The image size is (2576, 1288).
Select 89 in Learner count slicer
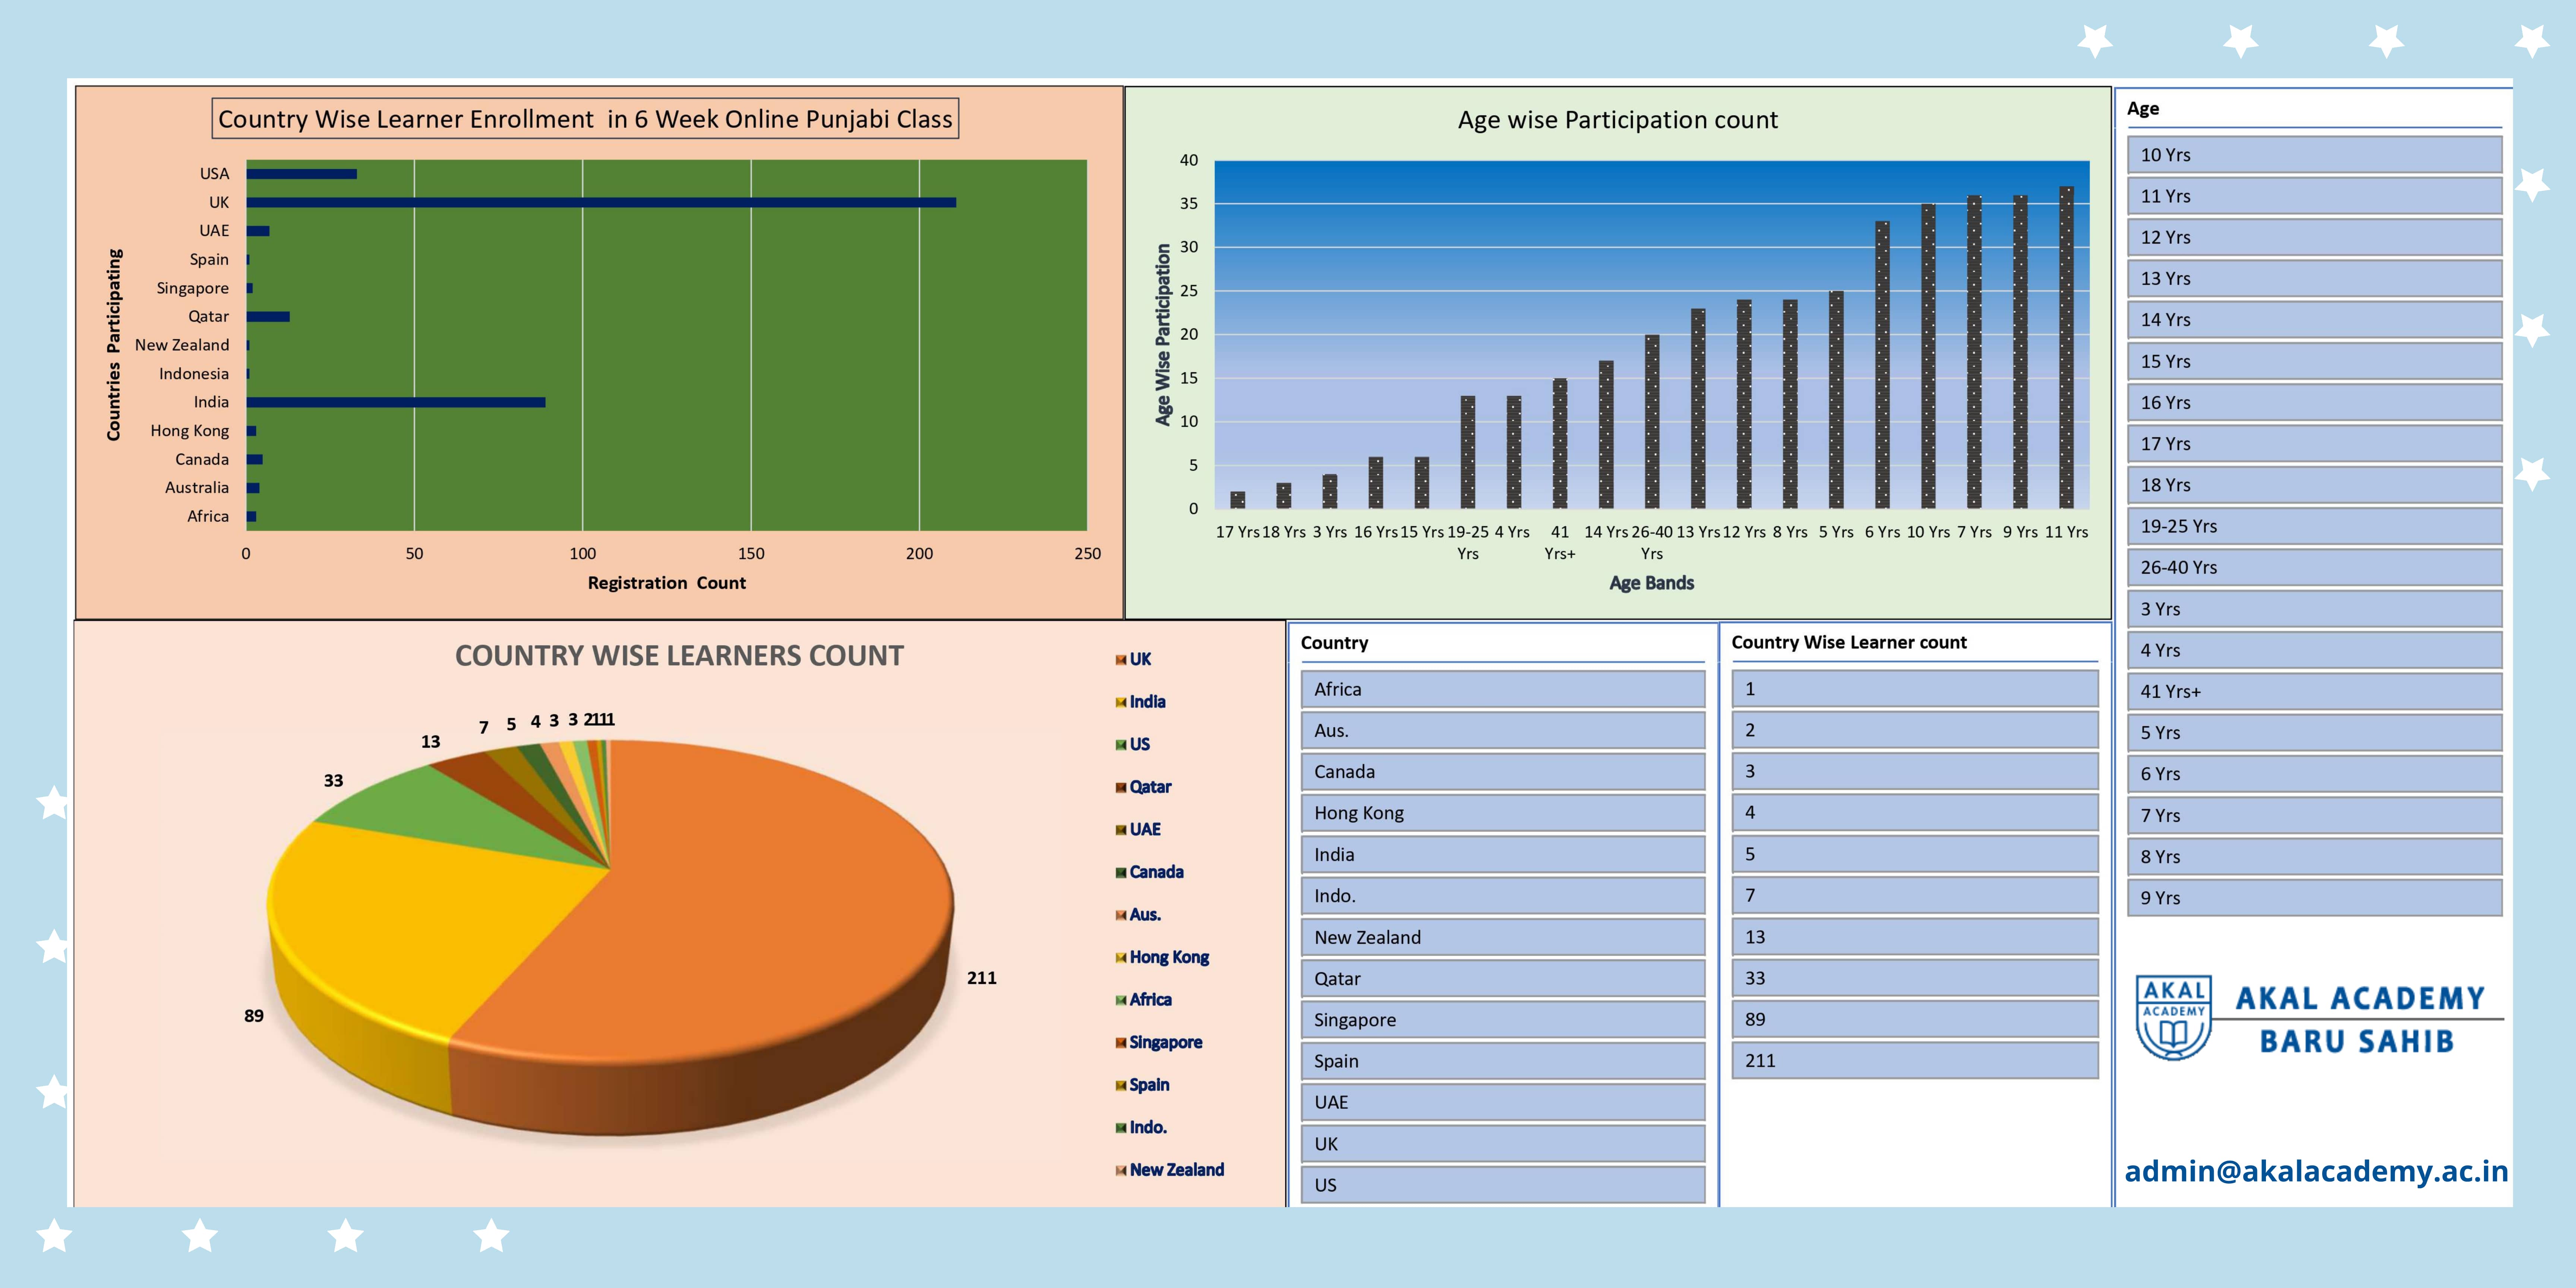(x=1914, y=1019)
